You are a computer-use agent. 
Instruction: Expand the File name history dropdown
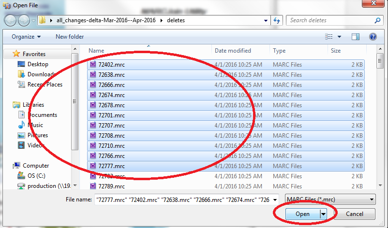click(275, 199)
